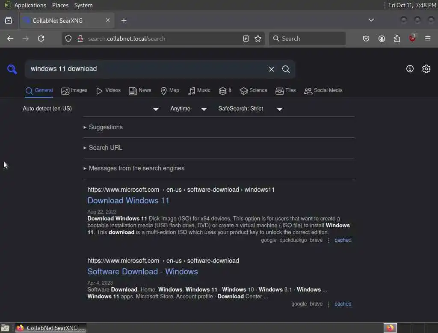Viewport: 438px width, 333px height.
Task: Open cached link for Software Download result
Action: click(x=343, y=303)
